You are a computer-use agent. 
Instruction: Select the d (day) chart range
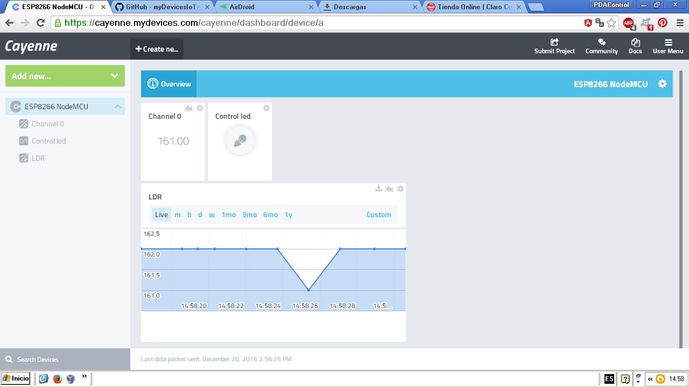pyautogui.click(x=200, y=214)
